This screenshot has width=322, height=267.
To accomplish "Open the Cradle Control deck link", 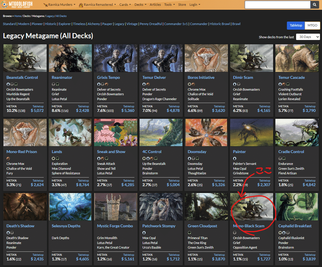I will pyautogui.click(x=291, y=152).
